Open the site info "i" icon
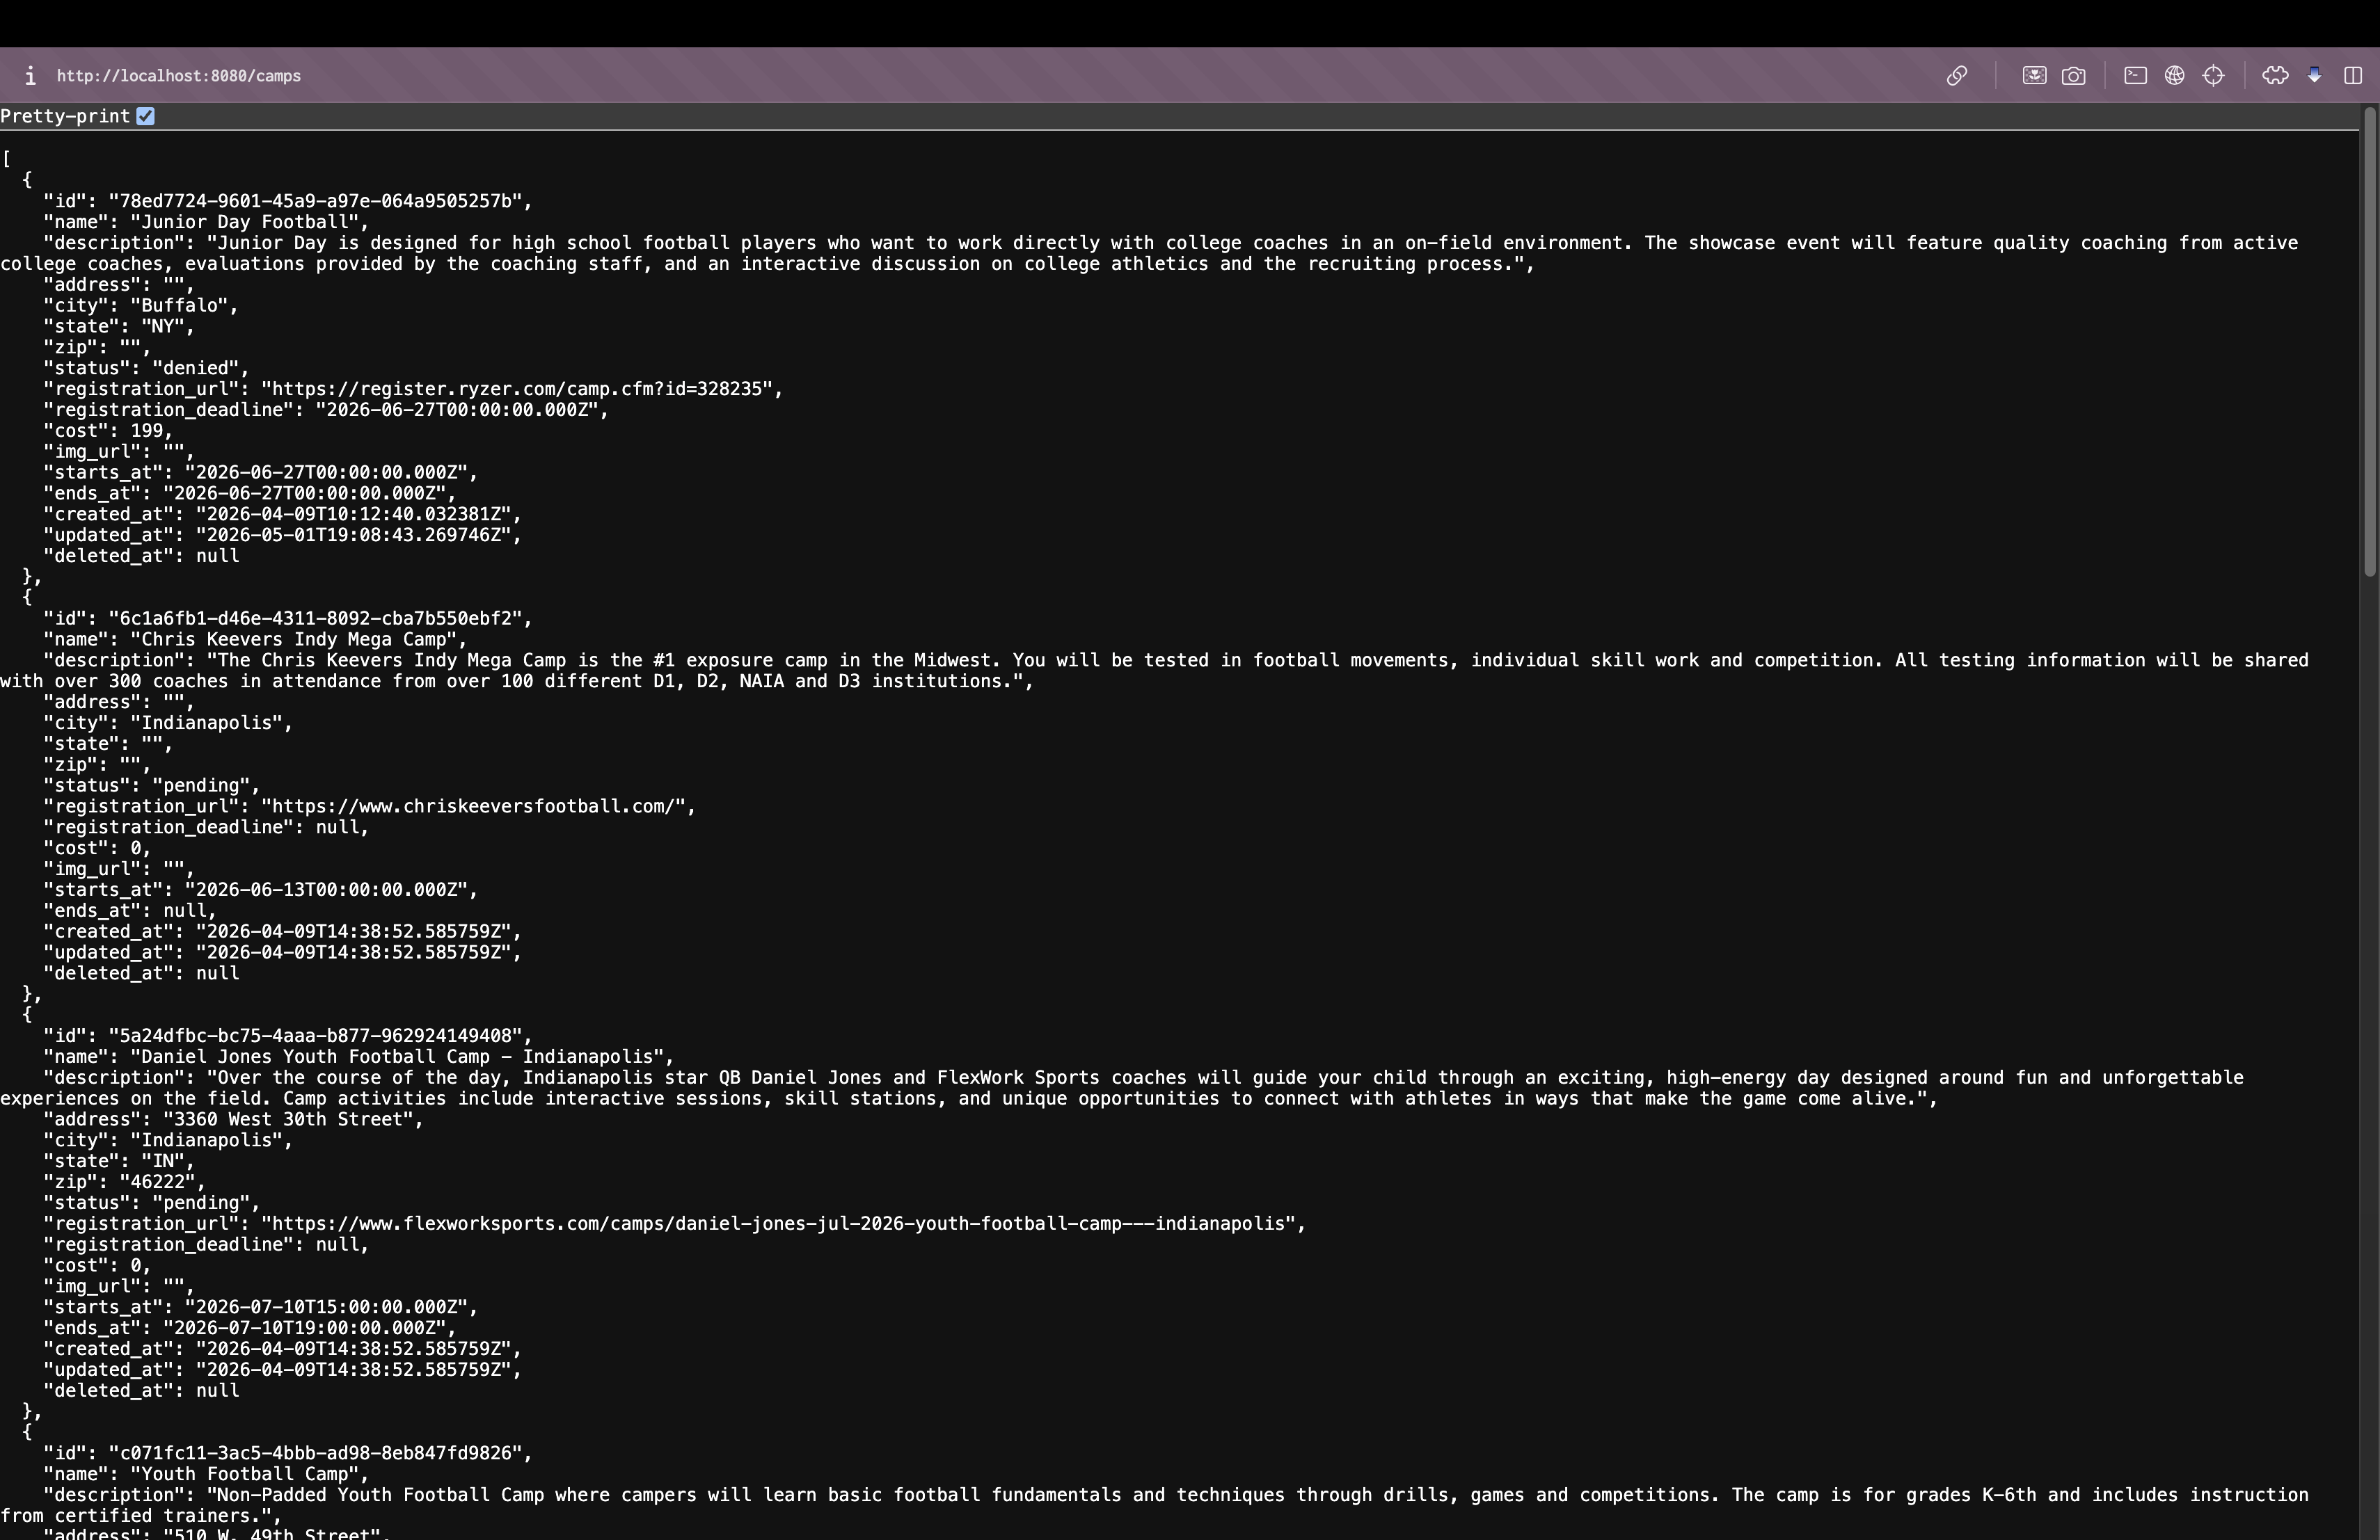This screenshot has width=2380, height=1540. click(30, 76)
